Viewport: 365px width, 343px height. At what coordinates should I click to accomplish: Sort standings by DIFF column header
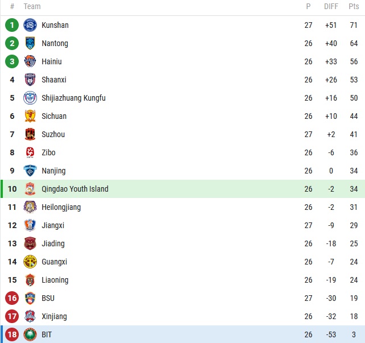(x=331, y=7)
